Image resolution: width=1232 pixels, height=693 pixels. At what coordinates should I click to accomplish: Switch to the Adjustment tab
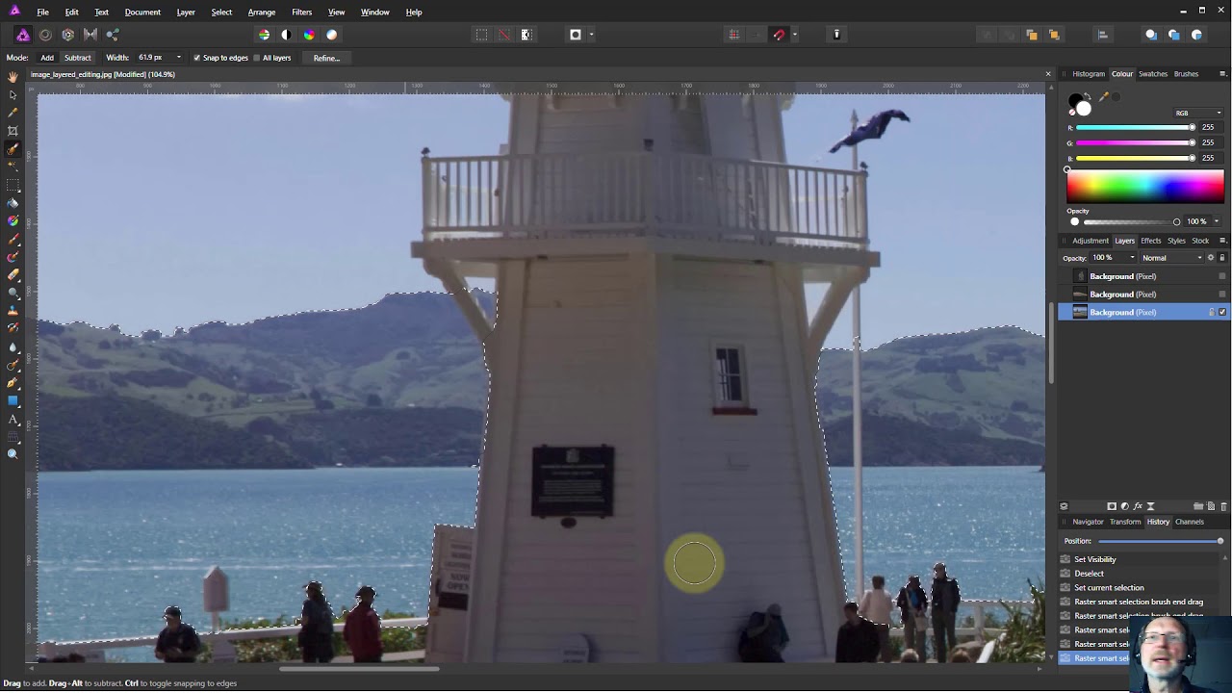pyautogui.click(x=1091, y=241)
